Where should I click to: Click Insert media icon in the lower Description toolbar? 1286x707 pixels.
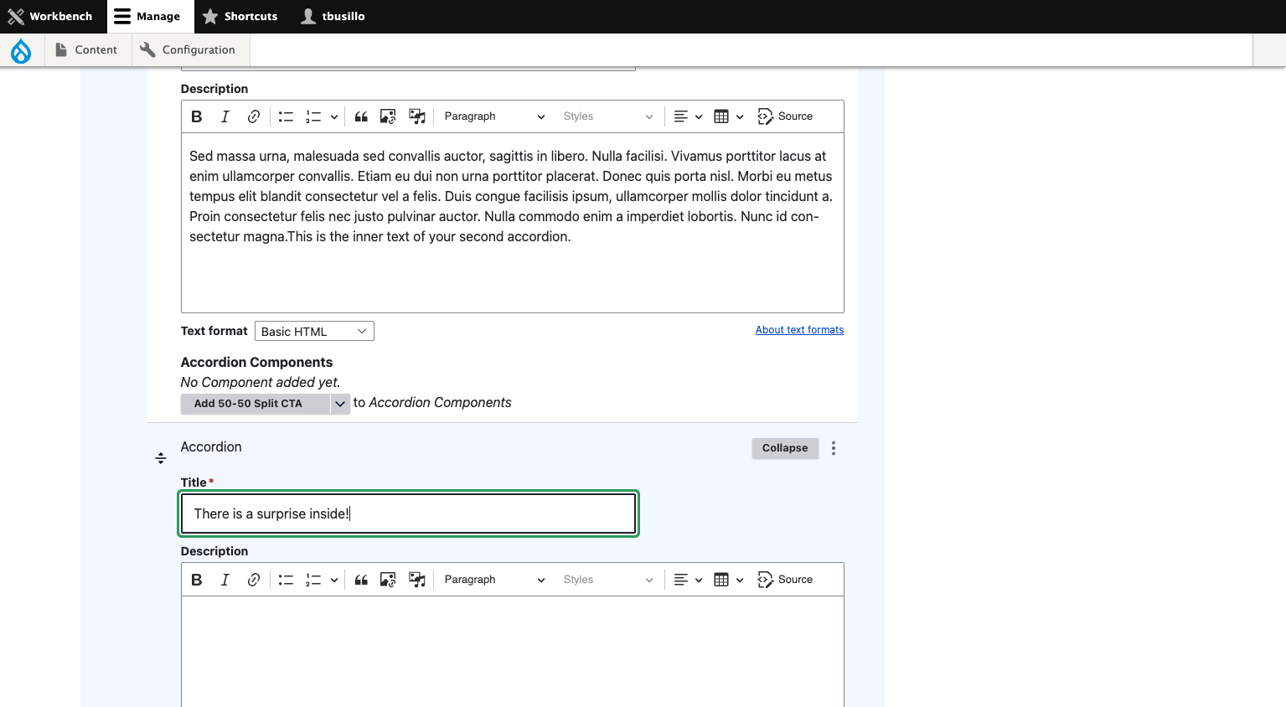(x=417, y=580)
